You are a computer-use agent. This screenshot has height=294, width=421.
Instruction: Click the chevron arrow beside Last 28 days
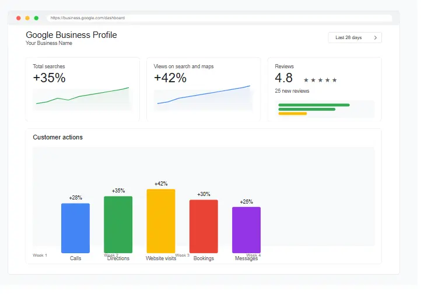coord(375,37)
